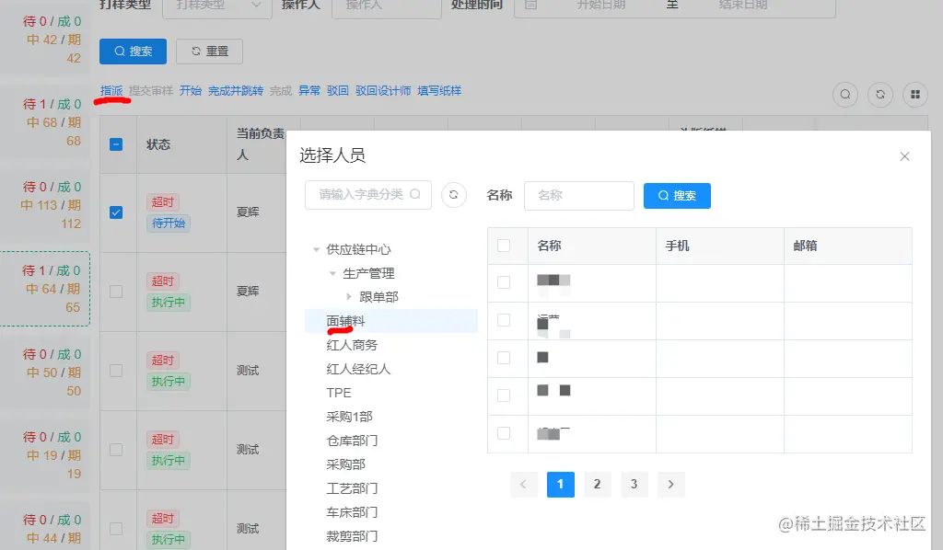Select 红人经纪人 in the department tree
943x550 pixels.
point(358,369)
